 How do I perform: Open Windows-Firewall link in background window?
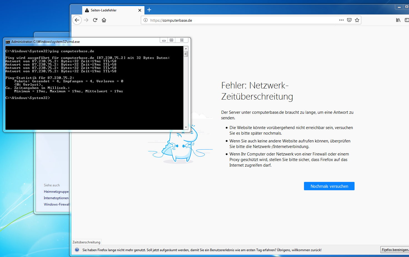56,204
